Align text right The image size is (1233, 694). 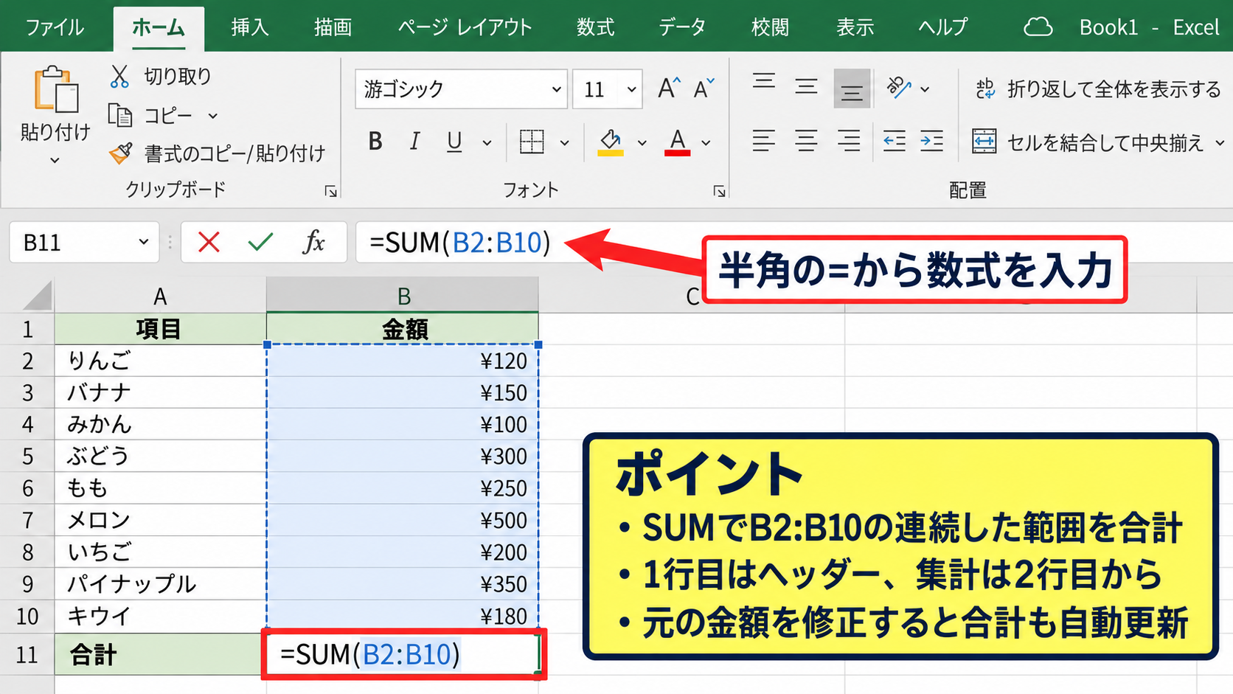click(849, 141)
